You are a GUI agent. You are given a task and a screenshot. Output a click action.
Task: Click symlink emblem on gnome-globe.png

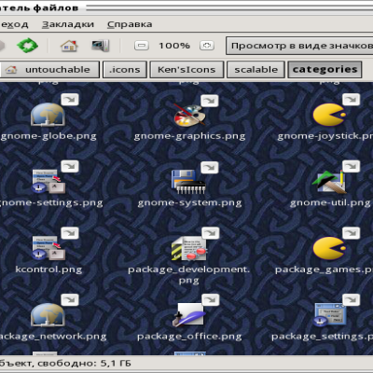[x=70, y=100]
